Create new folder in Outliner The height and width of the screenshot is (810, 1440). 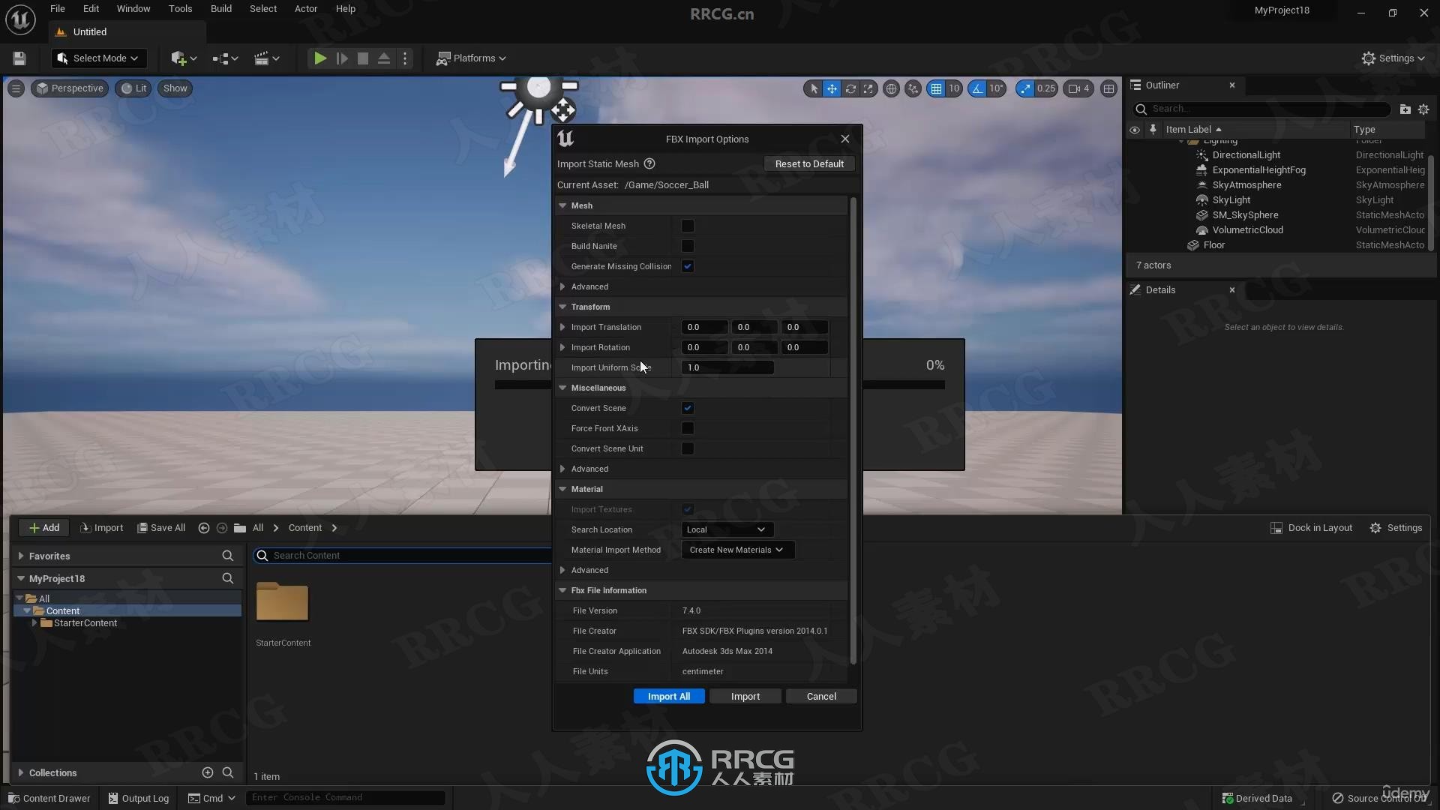[x=1405, y=109]
